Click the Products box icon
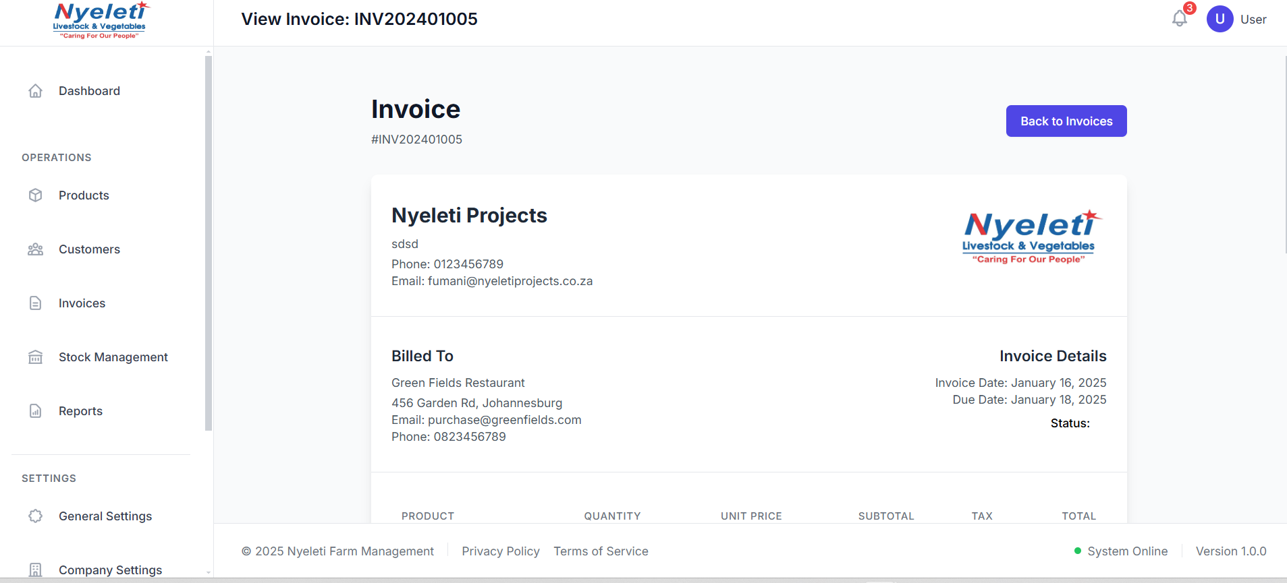This screenshot has width=1287, height=583. point(36,195)
